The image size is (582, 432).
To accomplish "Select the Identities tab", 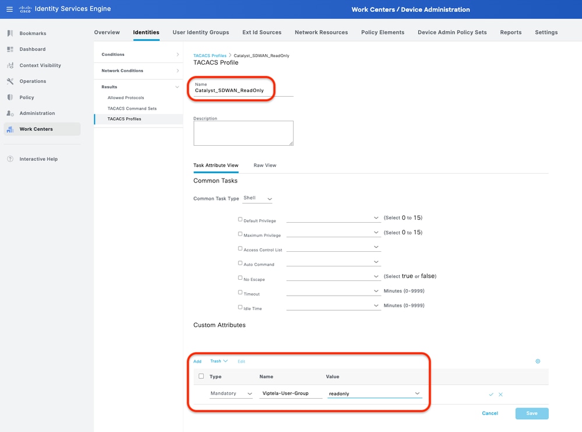I will coord(146,32).
